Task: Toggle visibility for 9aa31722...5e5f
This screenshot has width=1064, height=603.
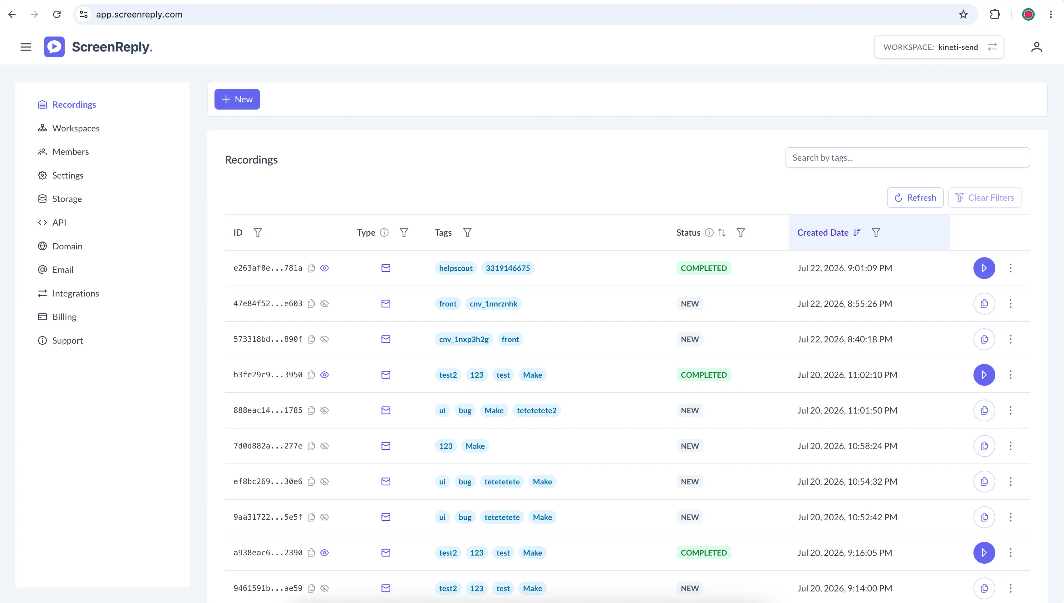Action: click(x=325, y=517)
